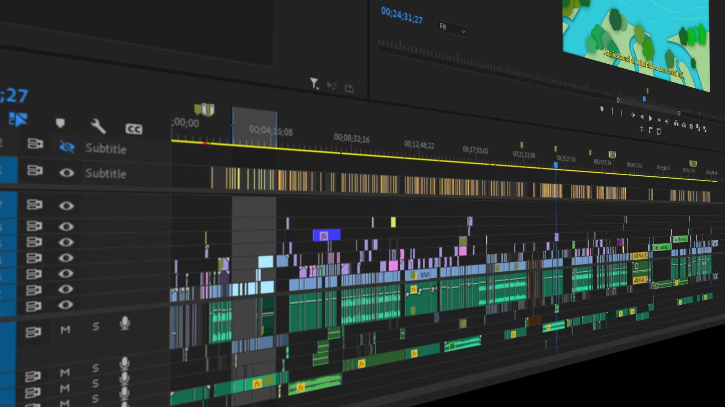Image resolution: width=725 pixels, height=407 pixels.
Task: Click the blue timeline playhead marker
Action: tap(556, 165)
